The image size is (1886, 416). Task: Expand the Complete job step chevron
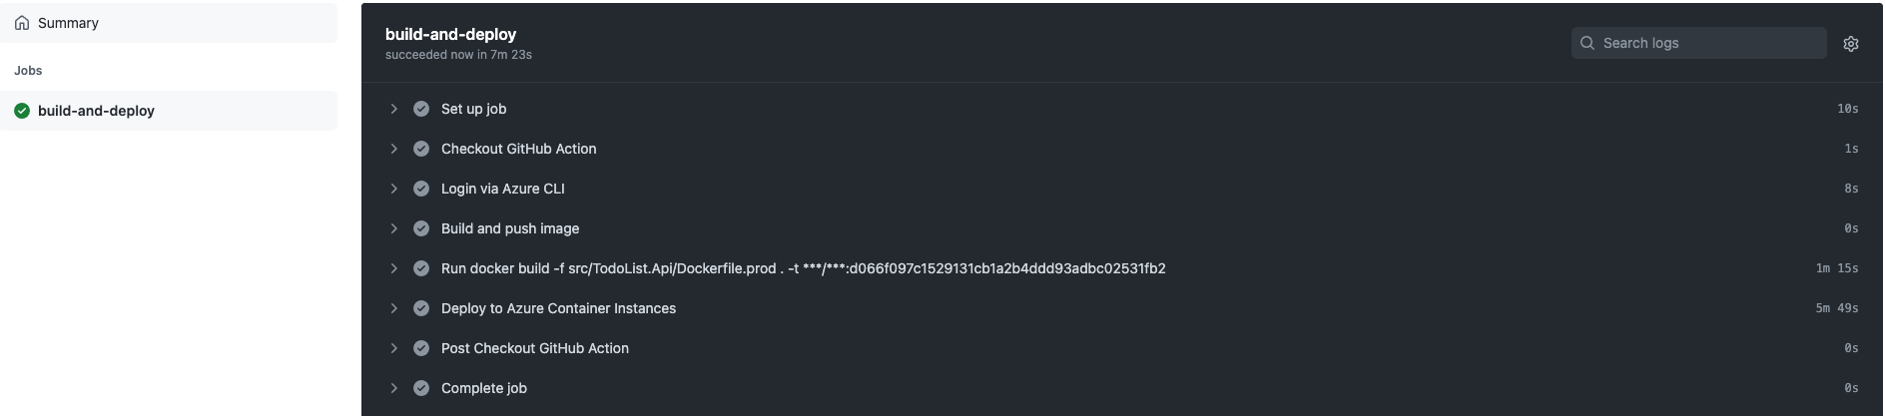pyautogui.click(x=393, y=388)
